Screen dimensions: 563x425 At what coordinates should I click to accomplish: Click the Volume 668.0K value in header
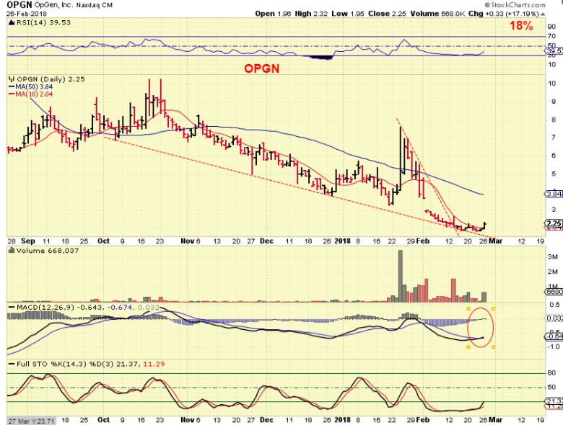[x=437, y=14]
